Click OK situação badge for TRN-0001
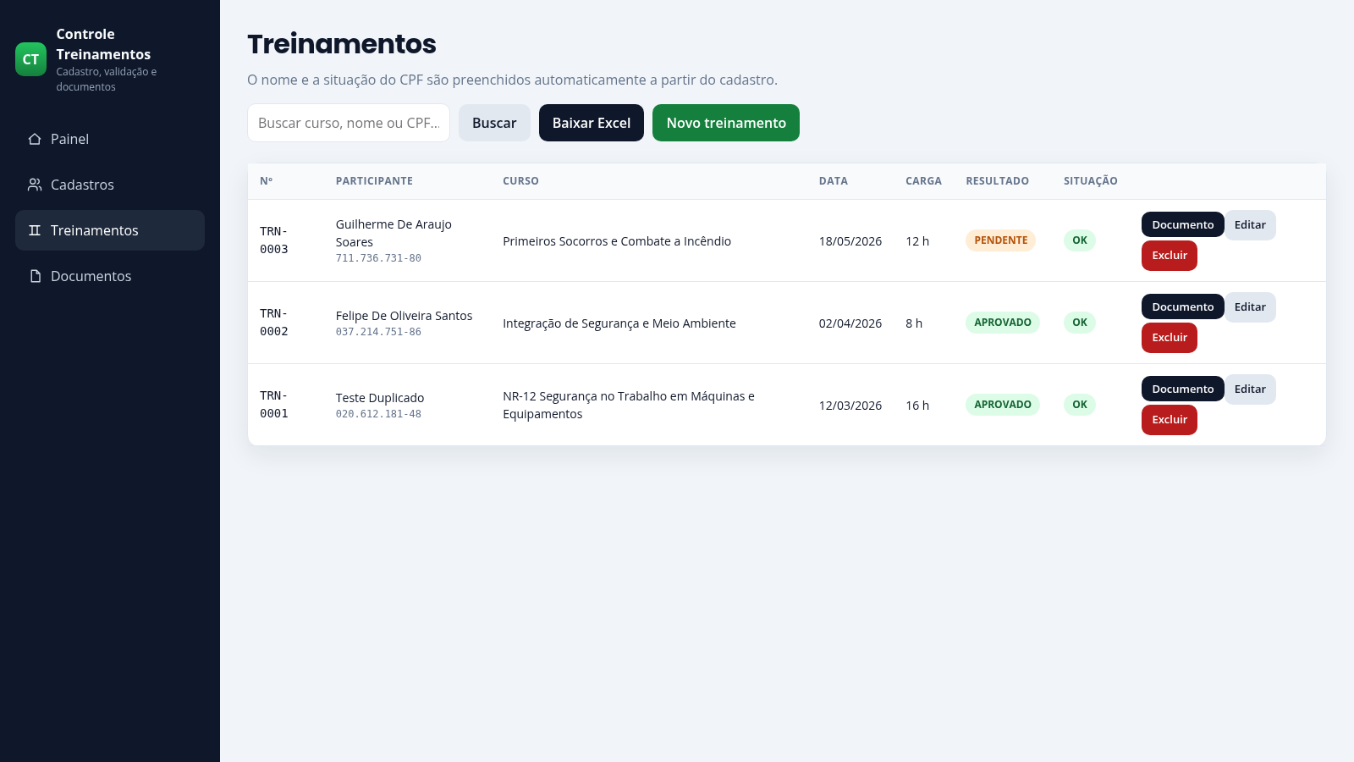Image resolution: width=1354 pixels, height=762 pixels. tap(1080, 405)
